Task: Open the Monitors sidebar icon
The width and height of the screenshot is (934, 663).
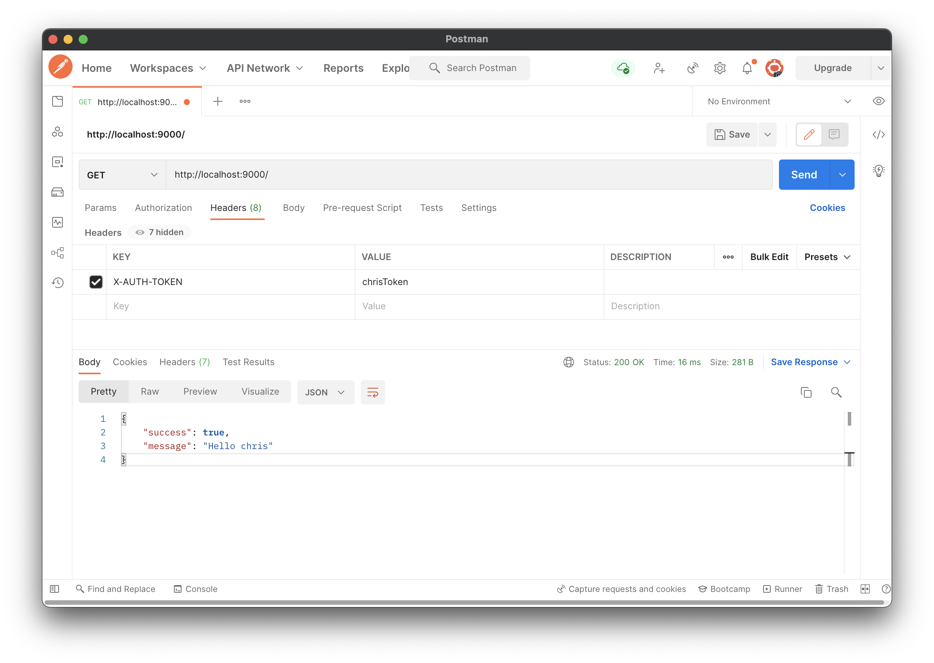Action: pos(57,222)
